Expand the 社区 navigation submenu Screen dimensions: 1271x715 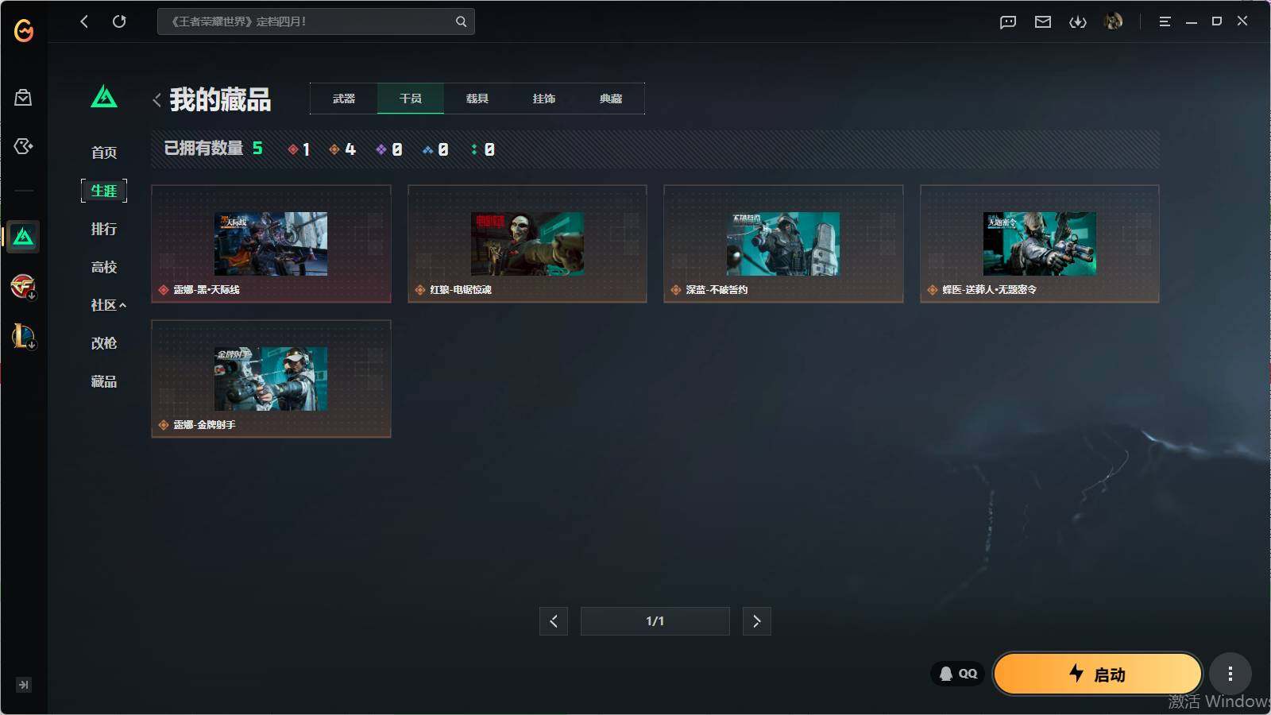108,305
